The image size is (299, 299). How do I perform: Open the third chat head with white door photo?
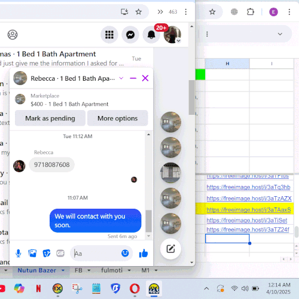pyautogui.click(x=170, y=173)
